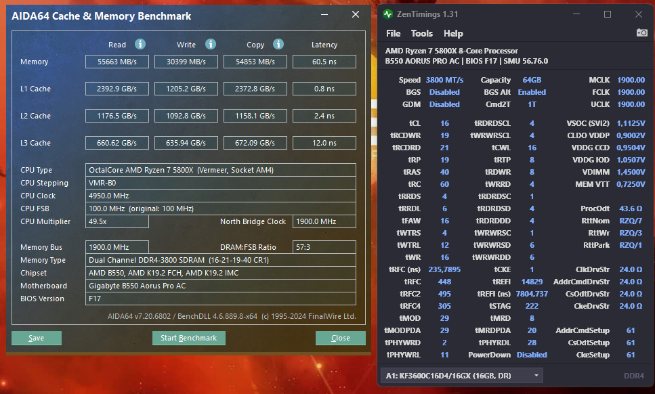Click the tSTAG value 222
The height and width of the screenshot is (394, 655).
(x=532, y=305)
